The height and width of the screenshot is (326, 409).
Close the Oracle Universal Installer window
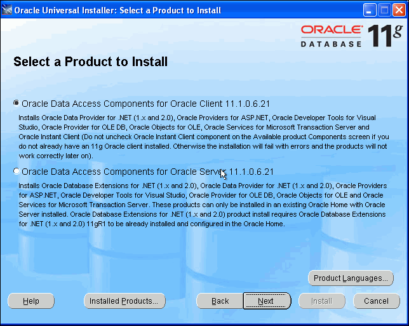tap(399, 10)
